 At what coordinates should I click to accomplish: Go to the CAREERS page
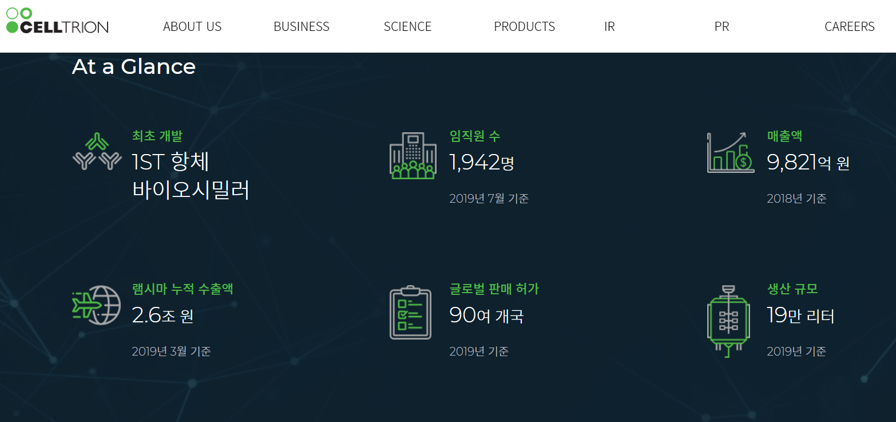[x=849, y=26]
